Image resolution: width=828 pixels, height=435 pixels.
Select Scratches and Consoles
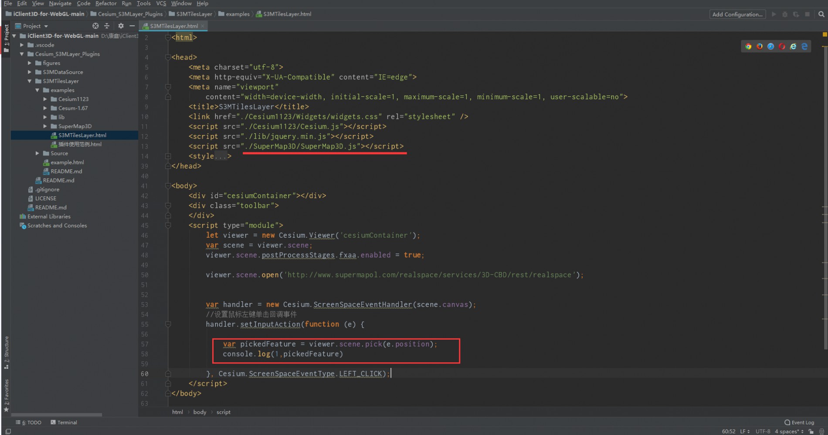57,226
